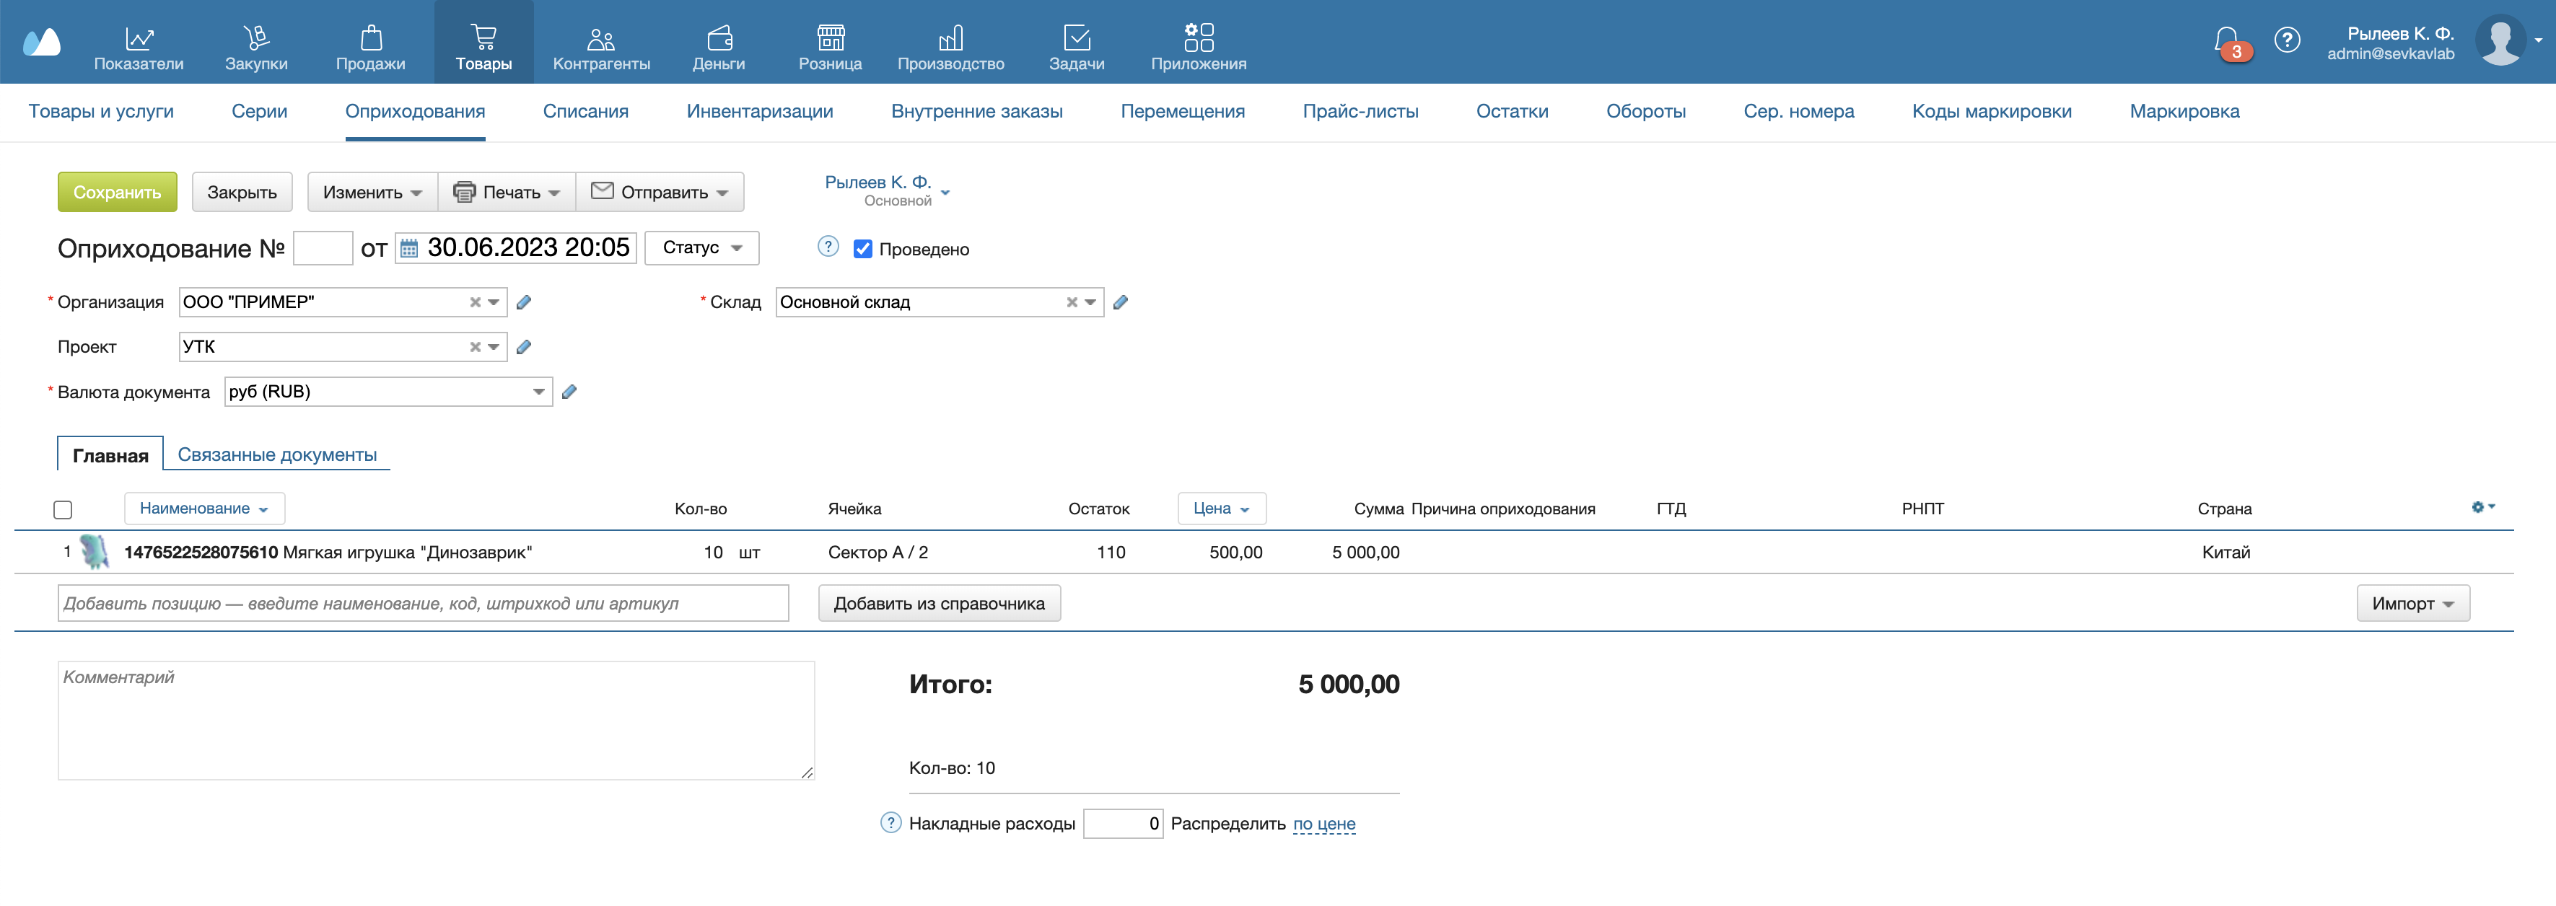Click the edit pencil next to Склад

pyautogui.click(x=1120, y=303)
